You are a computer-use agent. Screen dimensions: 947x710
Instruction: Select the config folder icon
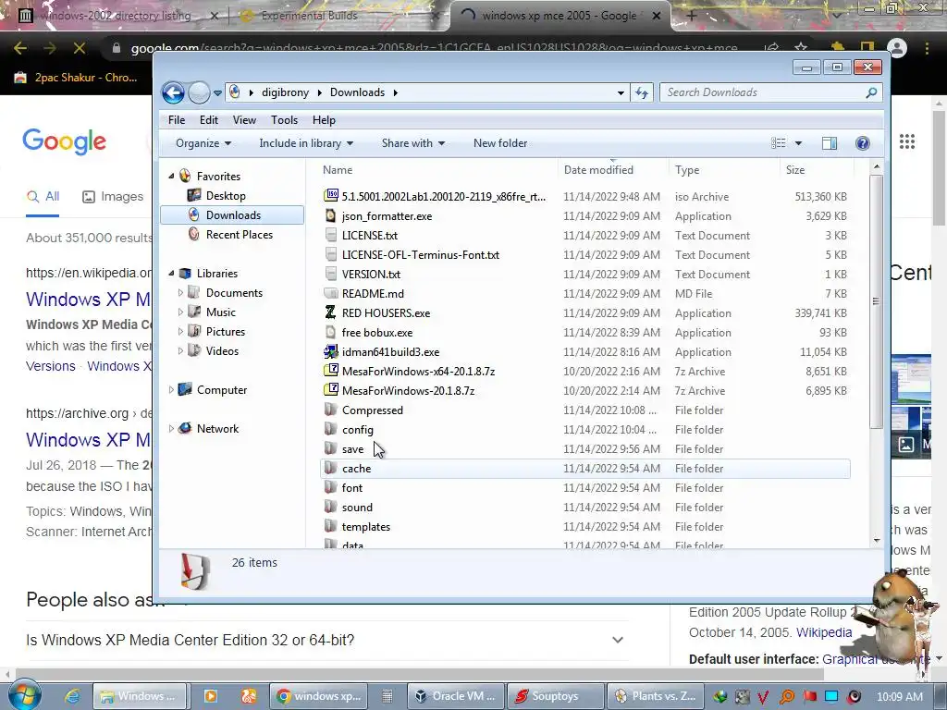point(330,429)
